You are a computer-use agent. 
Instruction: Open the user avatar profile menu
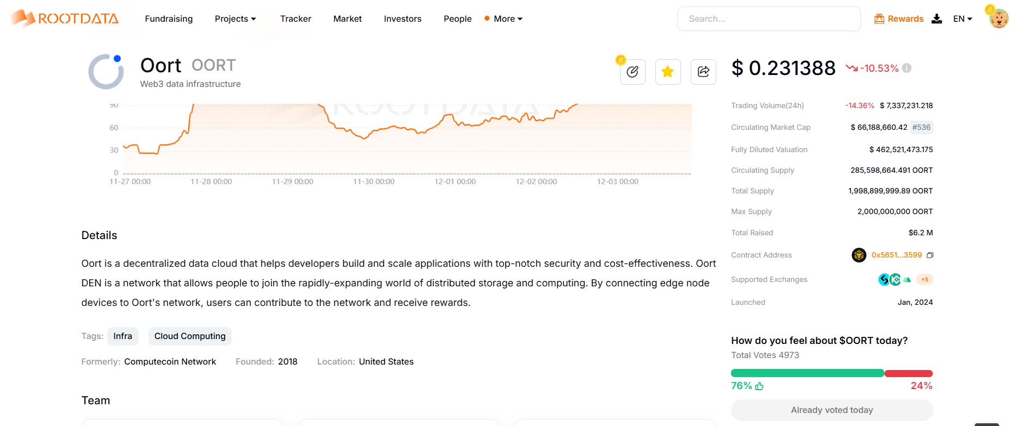click(999, 18)
